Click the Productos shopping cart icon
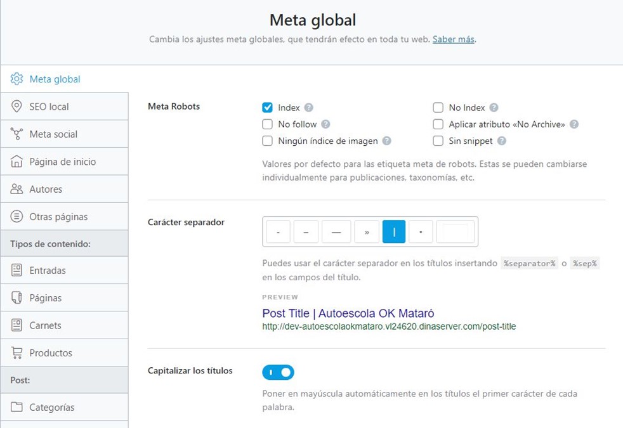The width and height of the screenshot is (623, 428). click(x=16, y=353)
